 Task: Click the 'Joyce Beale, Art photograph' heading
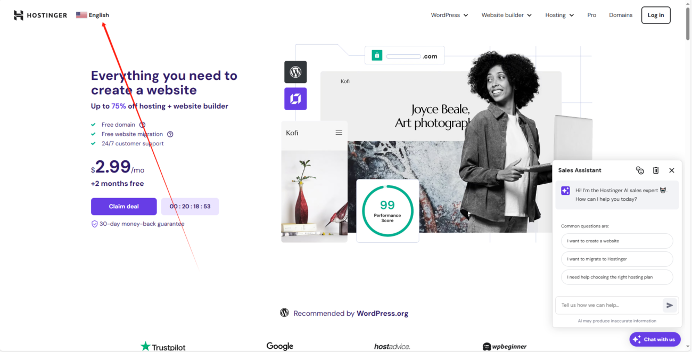[433, 117]
